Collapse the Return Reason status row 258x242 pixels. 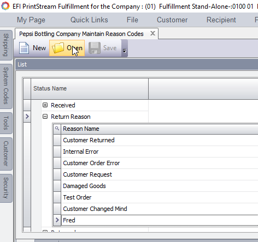coord(45,117)
